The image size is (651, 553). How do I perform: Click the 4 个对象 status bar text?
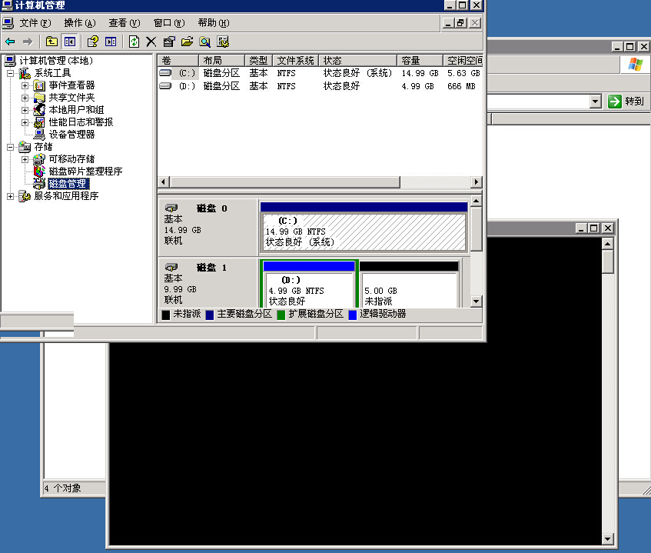(x=63, y=488)
